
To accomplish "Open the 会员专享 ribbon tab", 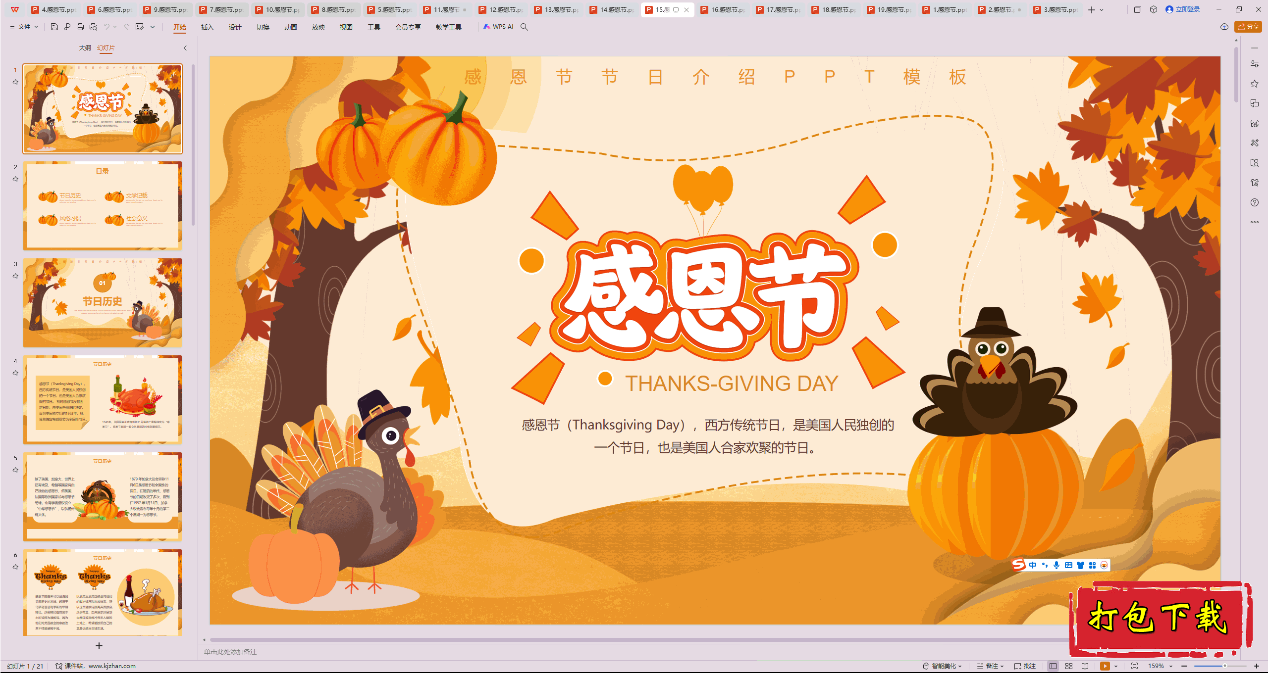I will (x=408, y=27).
